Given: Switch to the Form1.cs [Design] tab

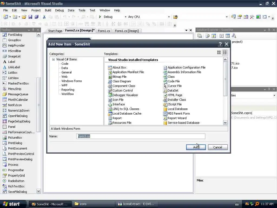Looking at the screenshot, I should (x=127, y=31).
